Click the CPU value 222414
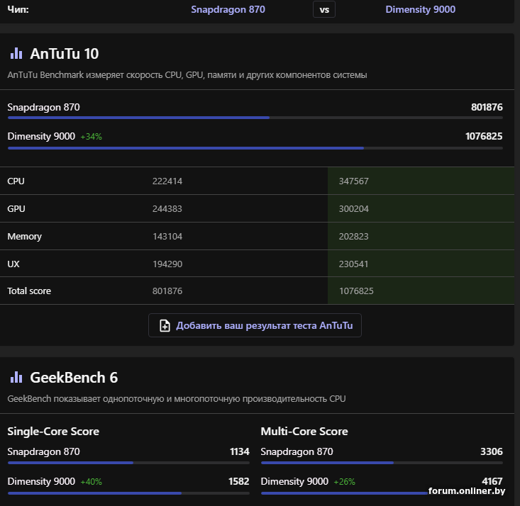 167,181
